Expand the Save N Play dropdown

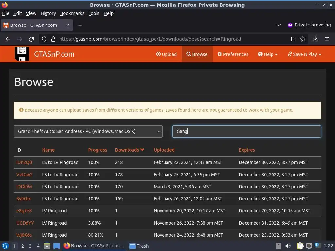coord(305,54)
